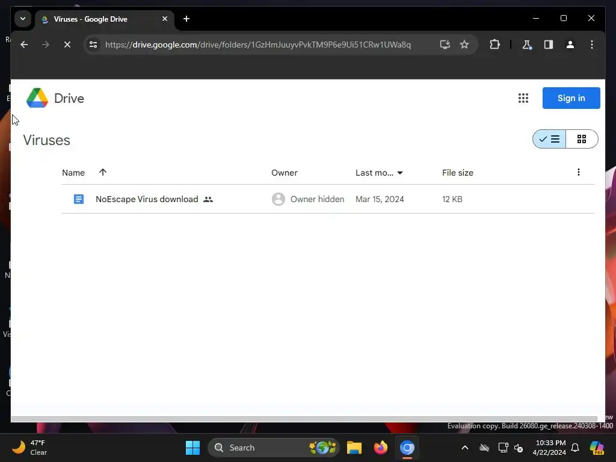
Task: Click the address bar URL
Action: click(257, 45)
